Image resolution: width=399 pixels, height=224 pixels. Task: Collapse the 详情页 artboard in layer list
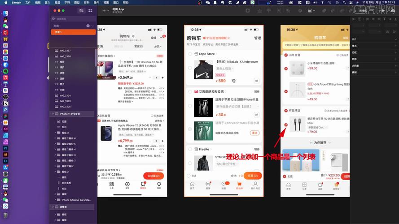[x=52, y=207]
